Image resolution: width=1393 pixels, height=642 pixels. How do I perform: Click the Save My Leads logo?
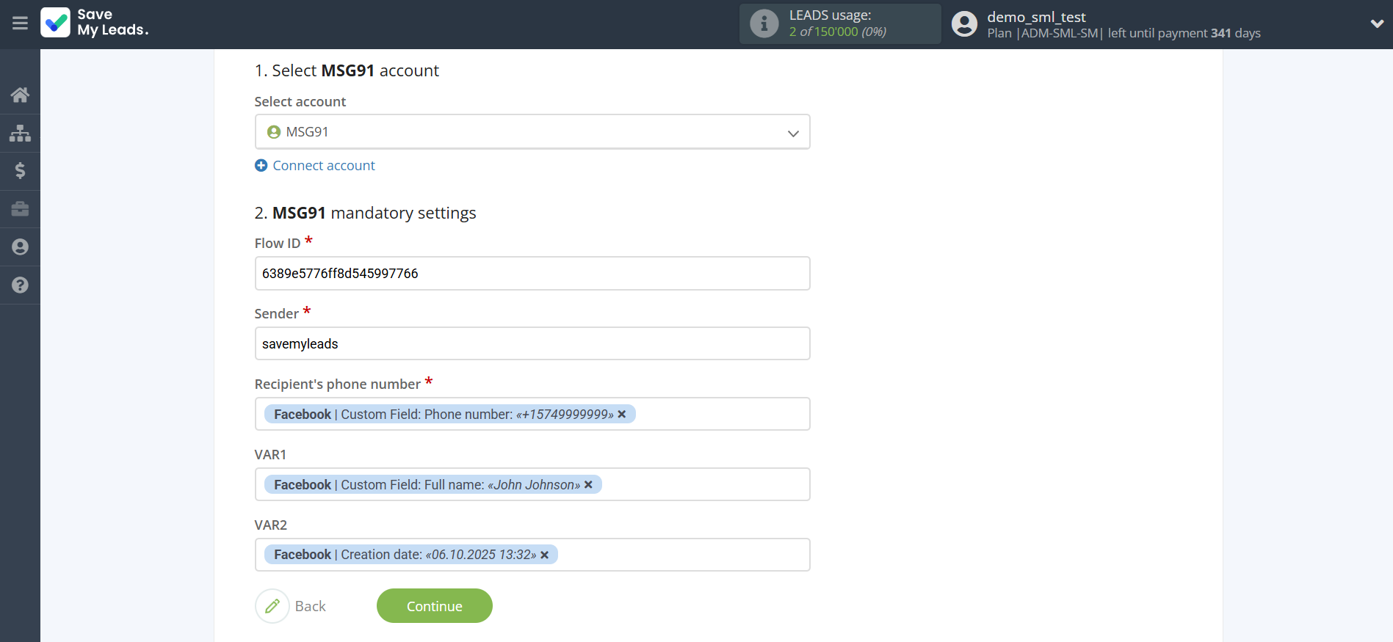(94, 23)
